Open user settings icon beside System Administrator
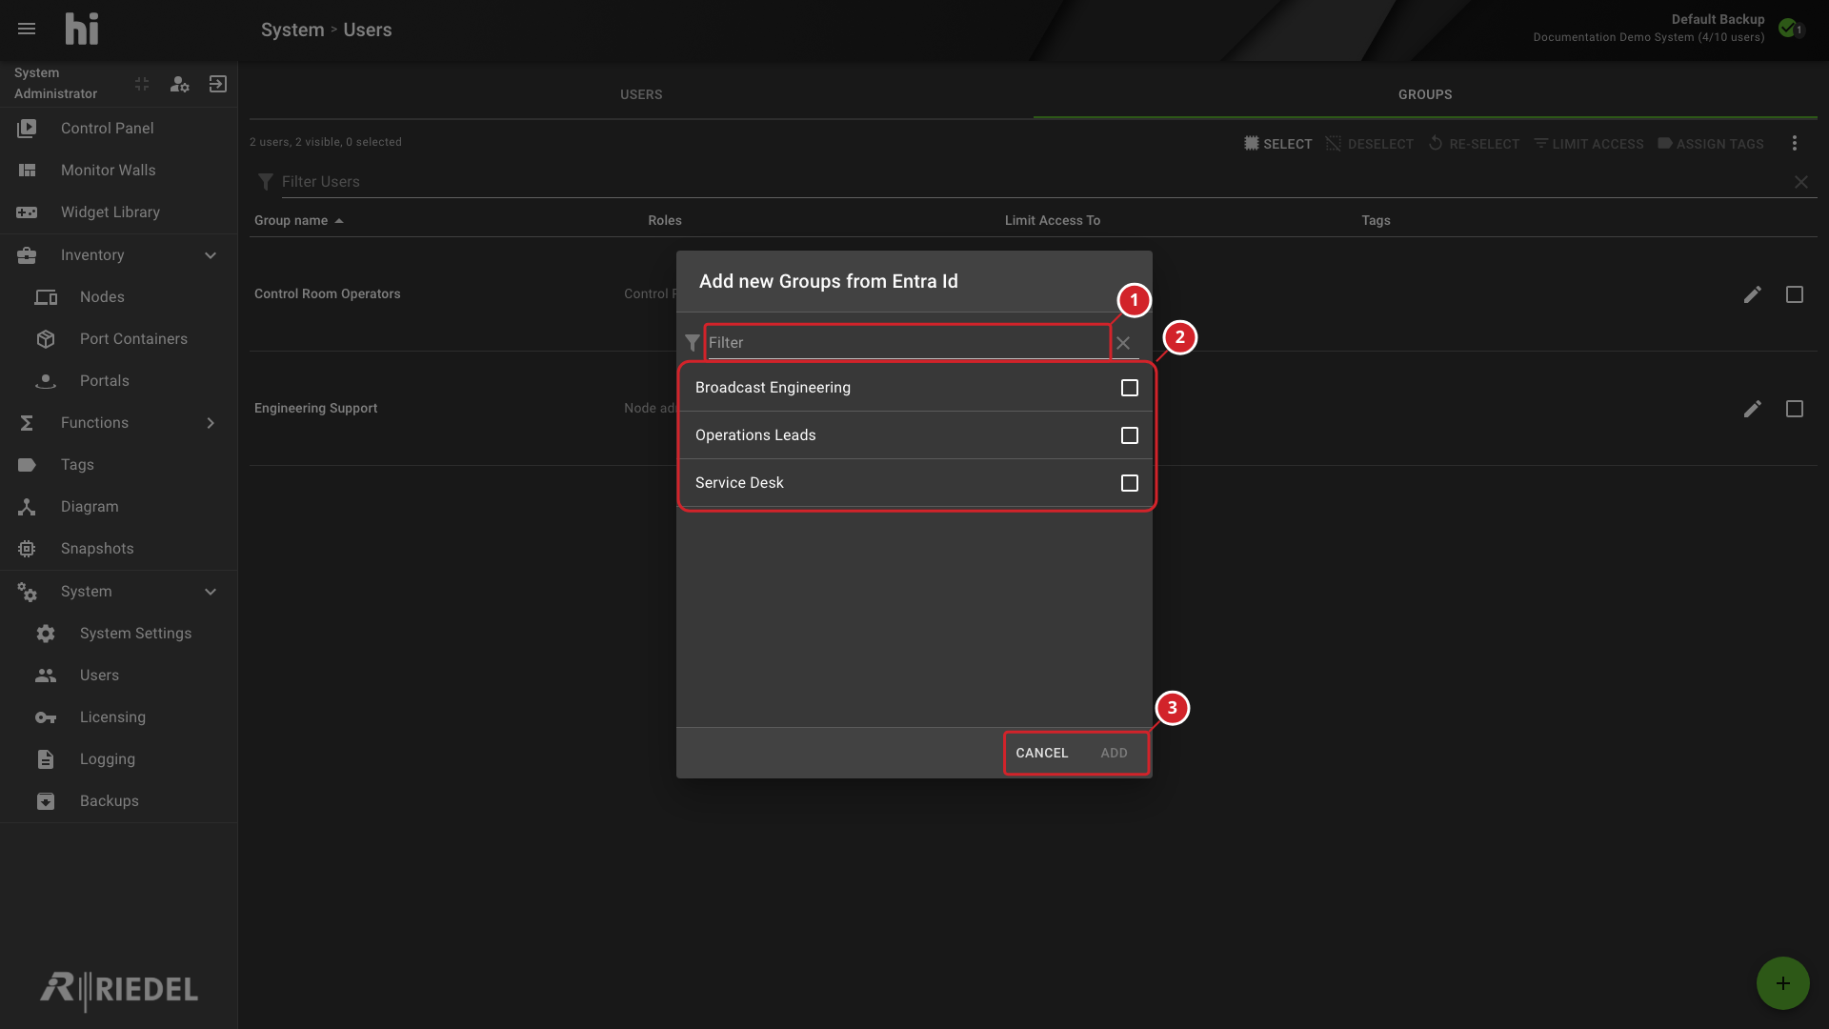Screen dimensions: 1829x1029 pyautogui.click(x=179, y=84)
